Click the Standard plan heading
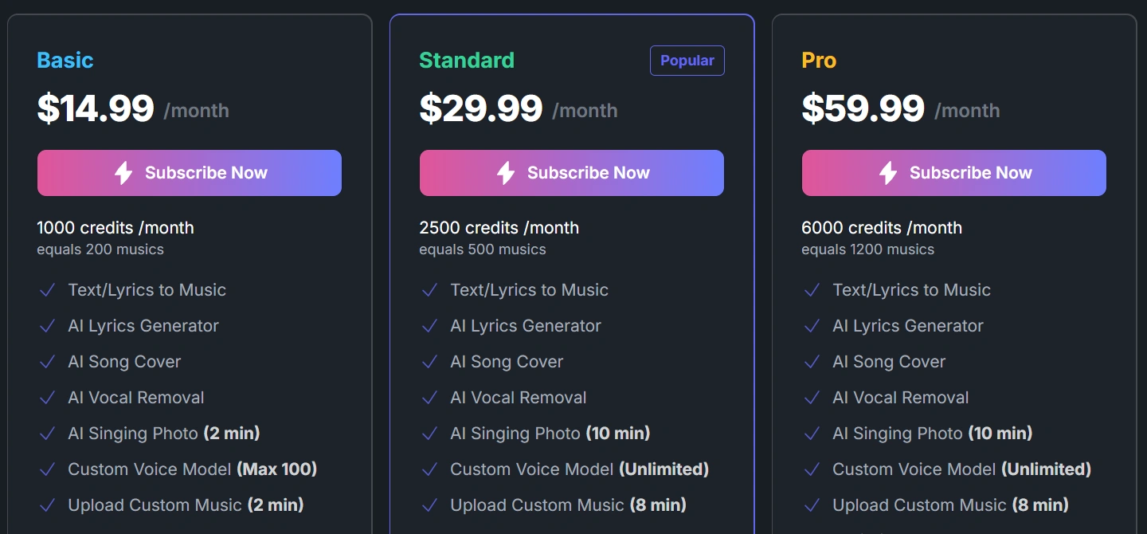1147x534 pixels. click(467, 61)
